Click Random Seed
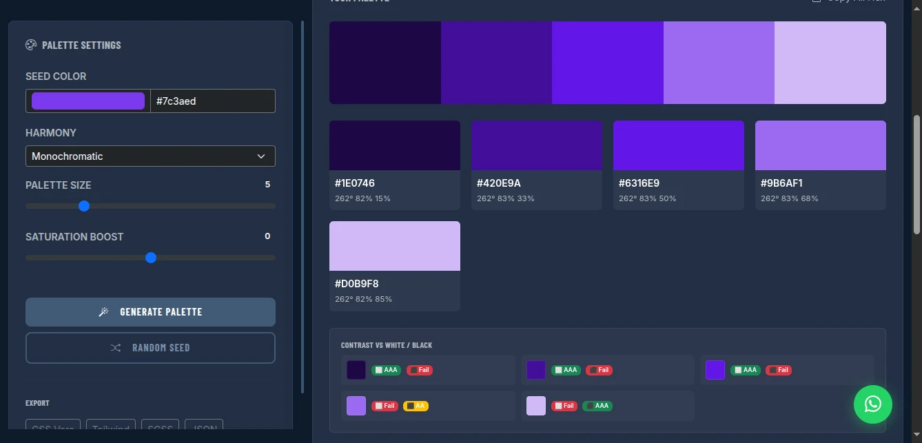The height and width of the screenshot is (443, 922). coord(150,347)
